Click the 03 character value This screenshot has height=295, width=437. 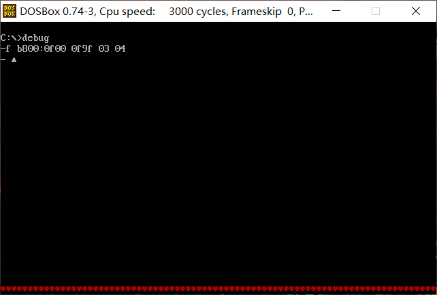pyautogui.click(x=103, y=48)
